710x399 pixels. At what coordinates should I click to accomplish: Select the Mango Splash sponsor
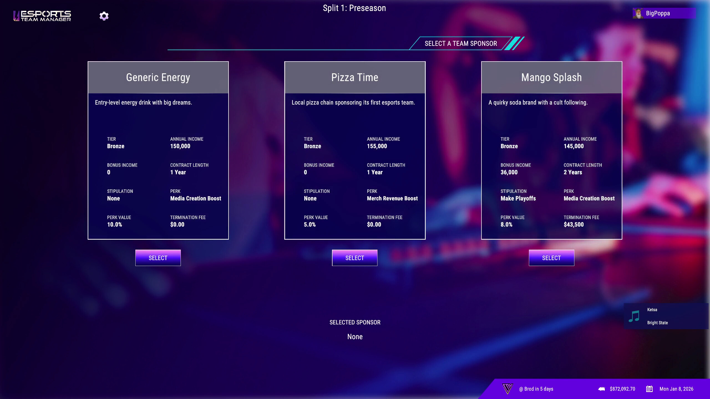[x=551, y=257]
